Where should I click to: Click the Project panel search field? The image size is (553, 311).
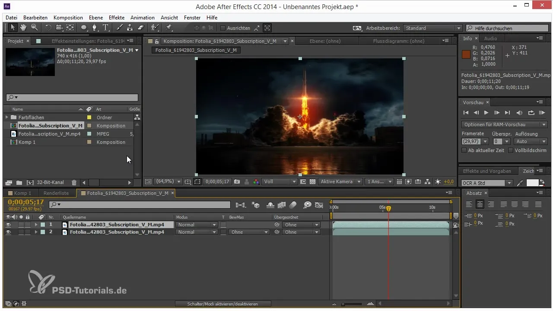point(72,98)
